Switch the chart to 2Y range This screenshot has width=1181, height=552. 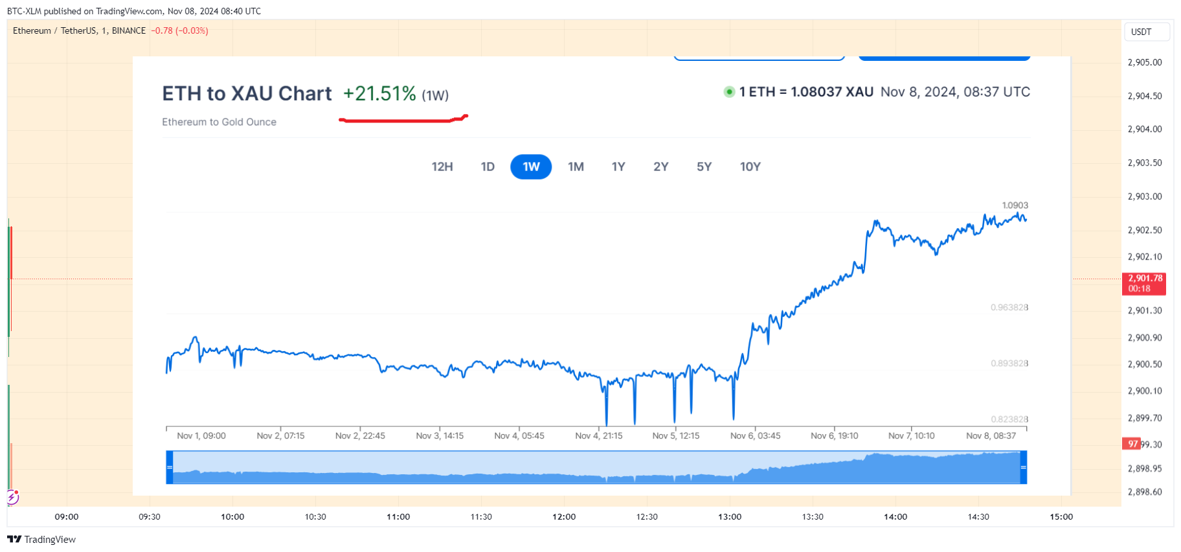point(660,167)
